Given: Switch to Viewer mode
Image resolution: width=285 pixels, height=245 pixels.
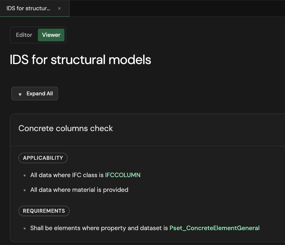Looking at the screenshot, I should [51, 35].
